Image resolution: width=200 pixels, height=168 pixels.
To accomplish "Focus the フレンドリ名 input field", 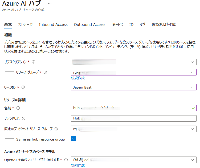I will 133,118.
